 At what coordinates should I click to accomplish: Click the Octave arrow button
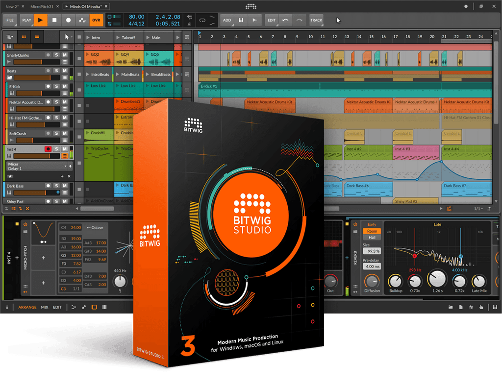tap(95, 228)
